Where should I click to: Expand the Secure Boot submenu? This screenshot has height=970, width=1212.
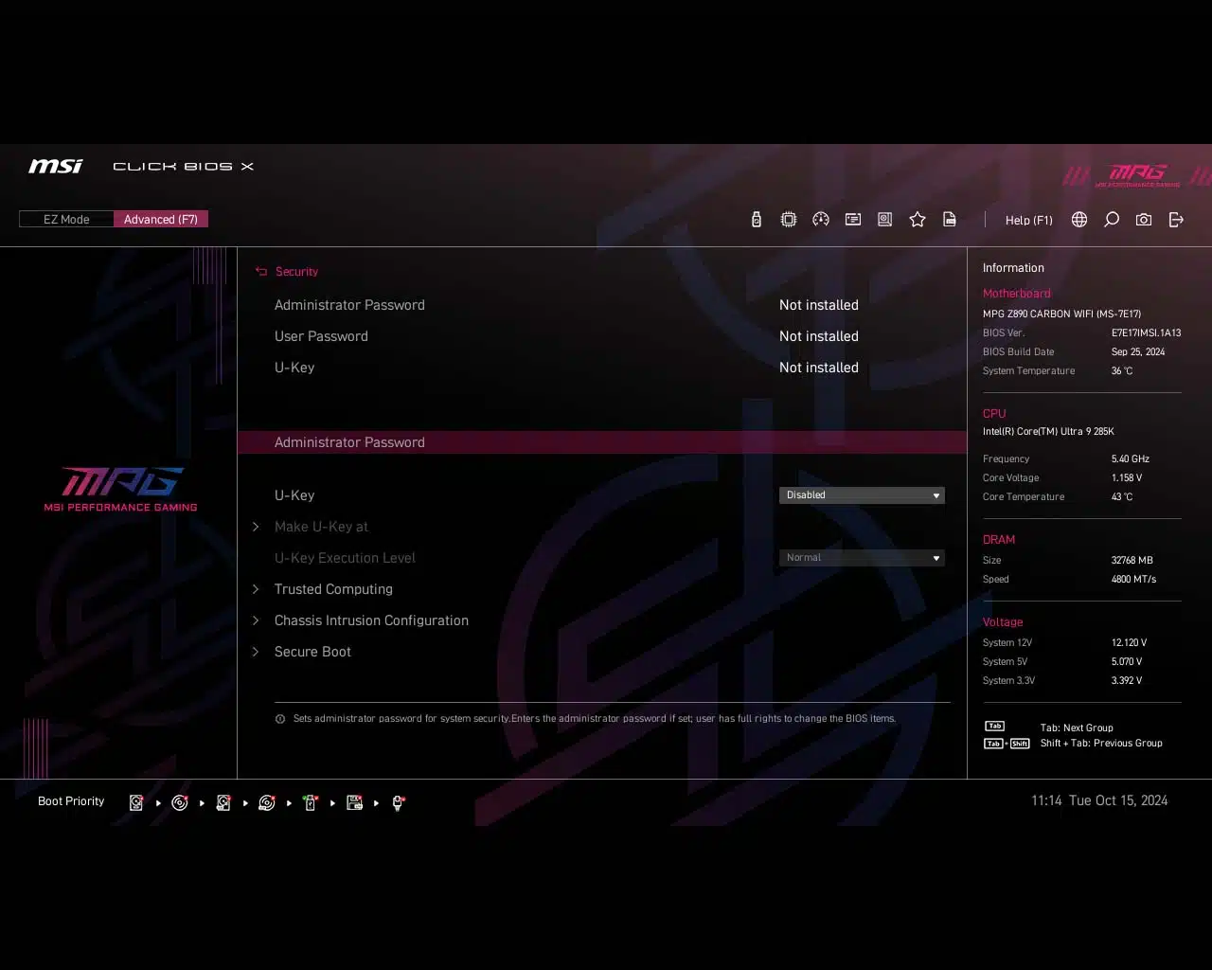click(312, 652)
